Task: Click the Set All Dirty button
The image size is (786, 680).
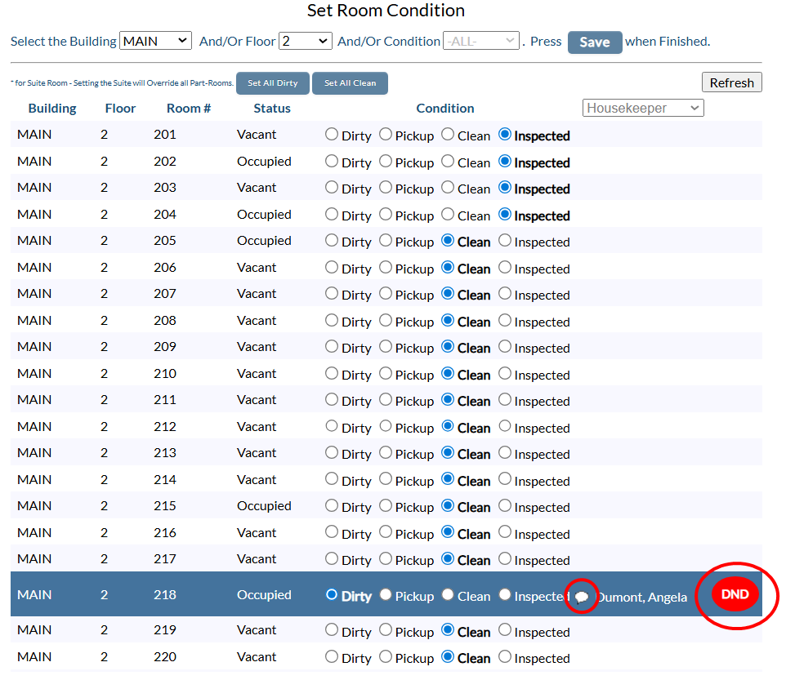Action: [273, 83]
